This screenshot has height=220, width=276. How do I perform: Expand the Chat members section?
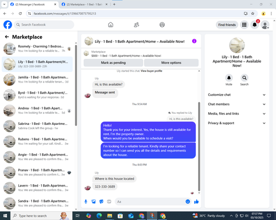[x=237, y=104]
